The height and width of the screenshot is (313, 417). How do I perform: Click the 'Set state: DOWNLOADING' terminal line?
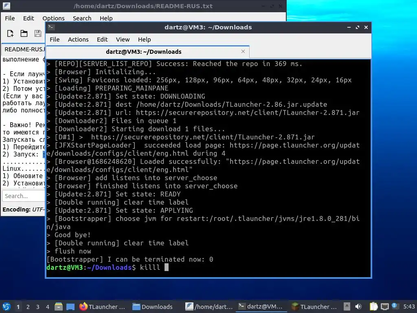point(126,96)
